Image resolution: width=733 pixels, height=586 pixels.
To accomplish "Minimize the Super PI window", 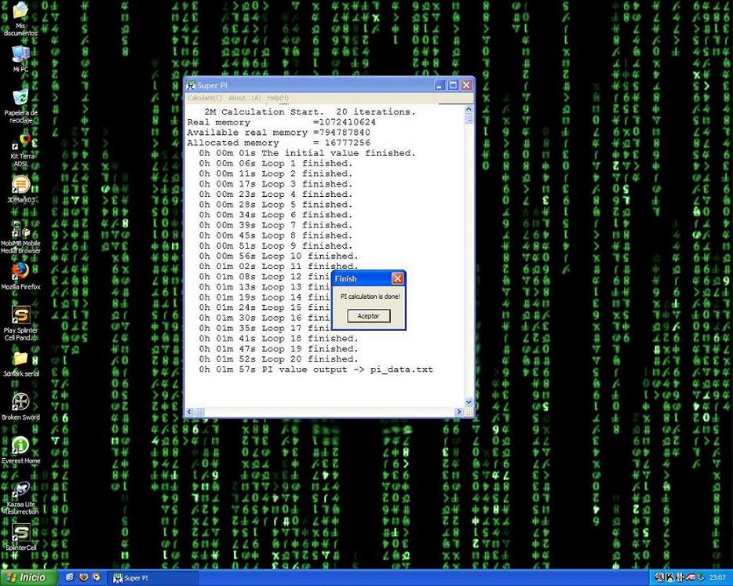I will [439, 85].
